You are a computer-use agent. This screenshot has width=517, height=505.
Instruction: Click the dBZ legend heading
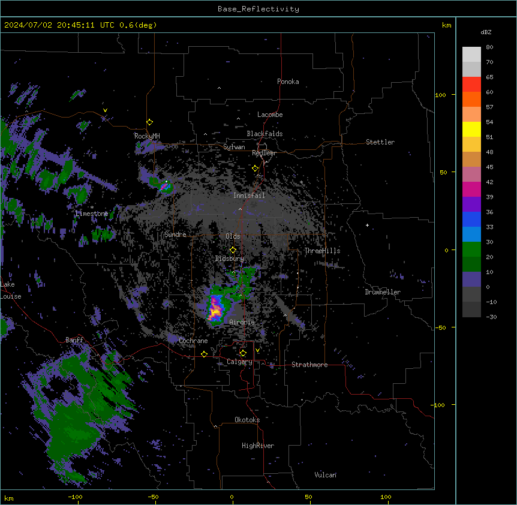(486, 32)
